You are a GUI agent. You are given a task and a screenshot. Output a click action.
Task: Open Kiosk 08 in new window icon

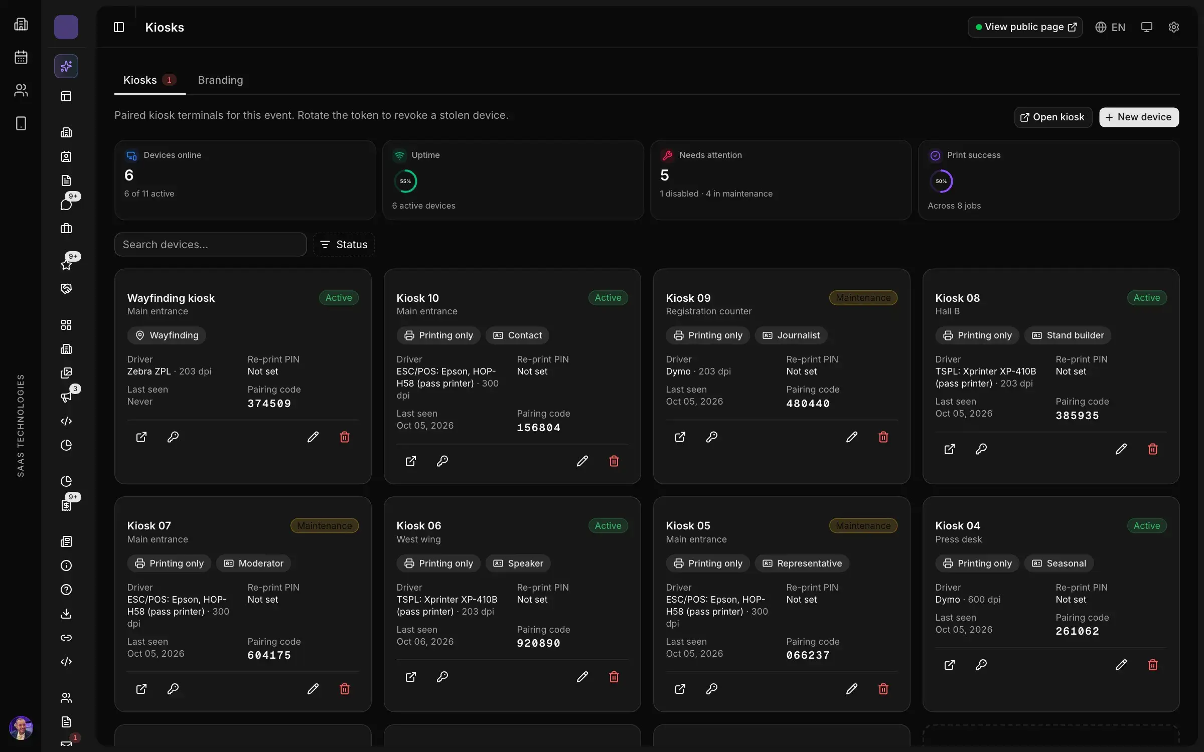pyautogui.click(x=950, y=449)
